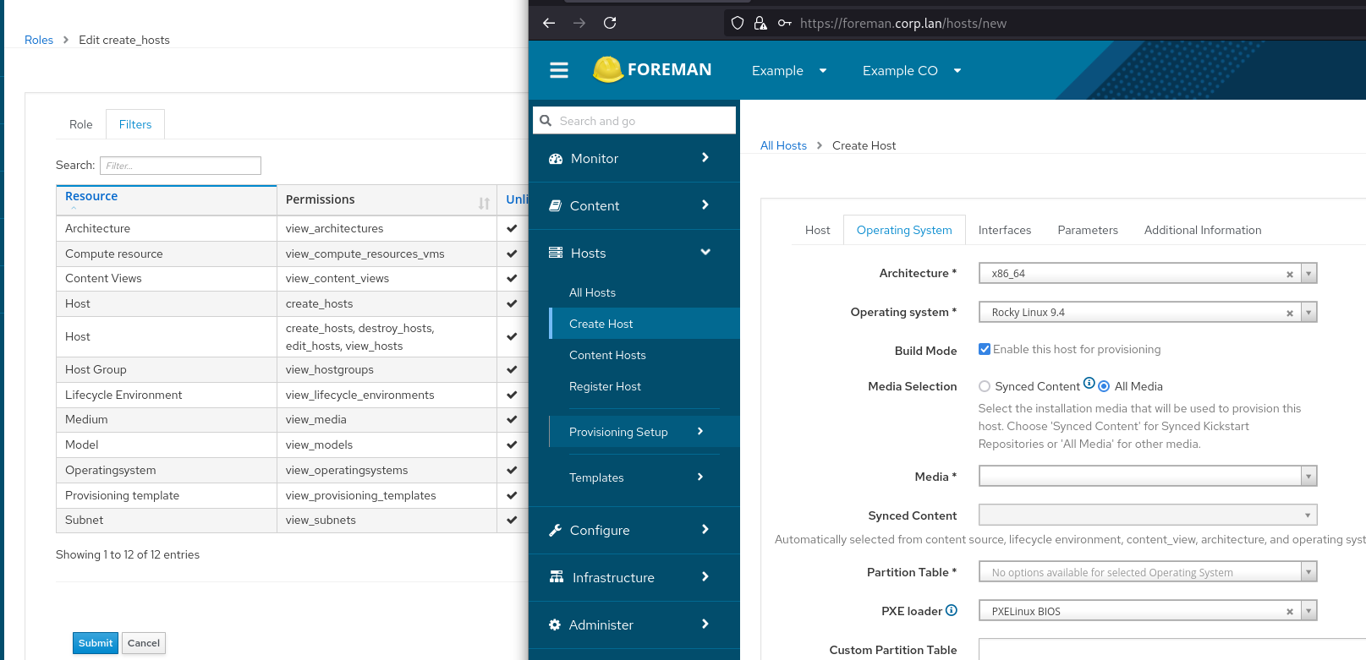Click the Lifecycle Environment resource cell
Screen dimensions: 1366x660
click(x=167, y=395)
